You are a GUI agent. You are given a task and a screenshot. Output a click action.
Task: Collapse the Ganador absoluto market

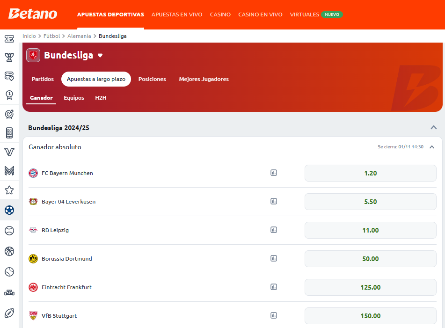(432, 147)
